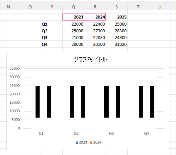Viewport: 176px width, 155px height.
Task: Click the 2025 header cell
Action: click(117, 17)
